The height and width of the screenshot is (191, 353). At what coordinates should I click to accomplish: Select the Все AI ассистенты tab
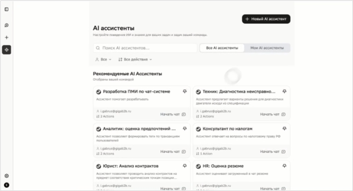[x=222, y=48]
